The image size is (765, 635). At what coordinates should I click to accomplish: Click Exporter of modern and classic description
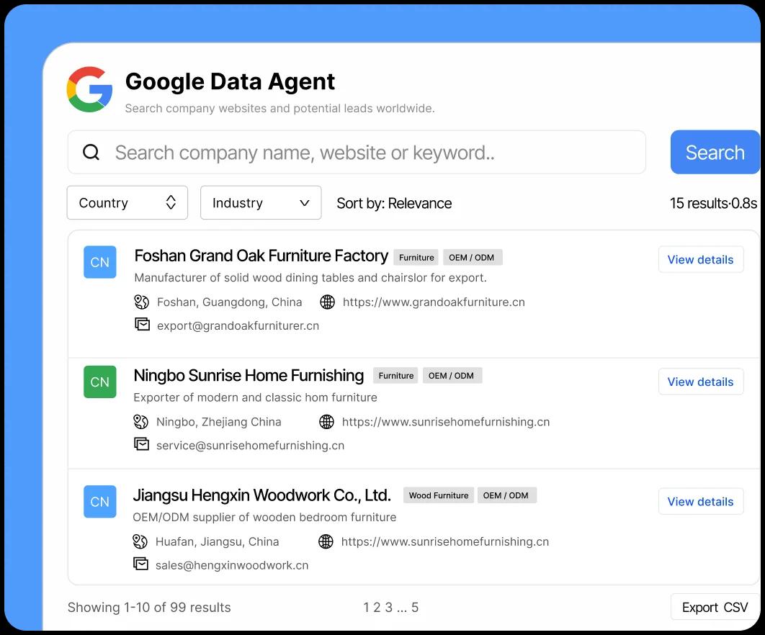pos(255,397)
